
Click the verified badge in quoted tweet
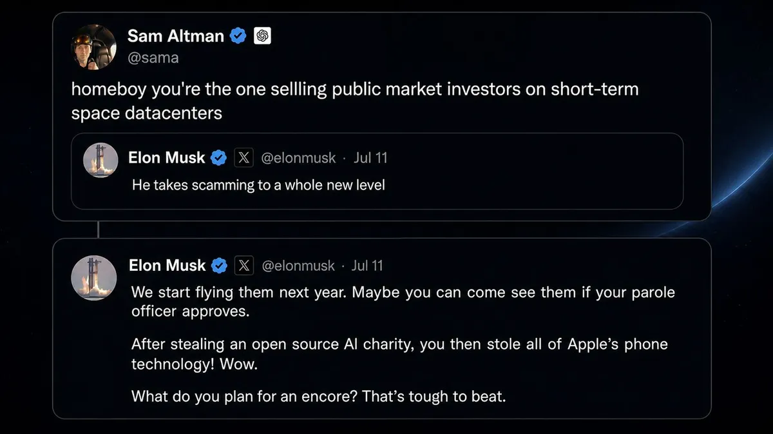click(219, 157)
